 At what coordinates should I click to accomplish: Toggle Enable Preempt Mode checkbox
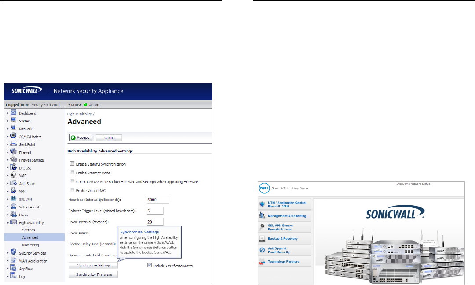click(72, 172)
